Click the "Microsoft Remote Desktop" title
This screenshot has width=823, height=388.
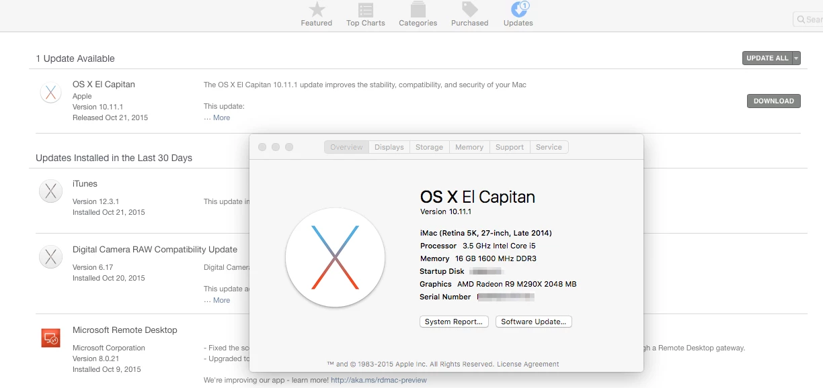point(125,330)
